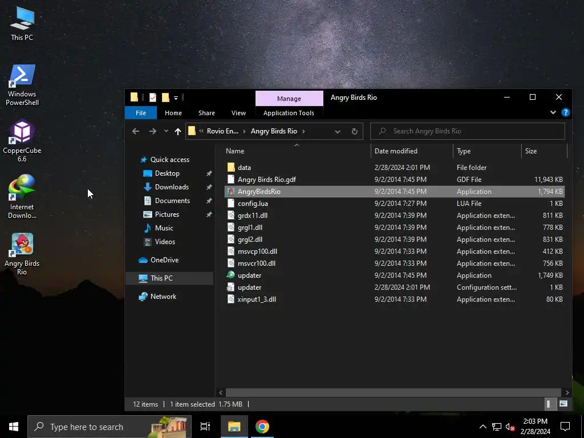584x438 pixels.
Task: Open Task View from taskbar
Action: (x=205, y=427)
